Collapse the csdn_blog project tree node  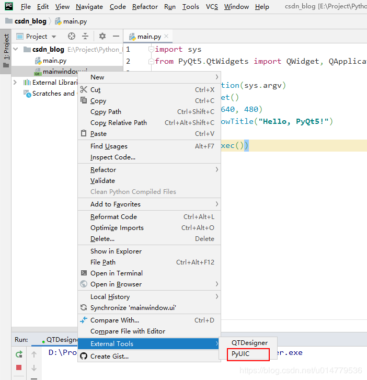(x=16, y=49)
